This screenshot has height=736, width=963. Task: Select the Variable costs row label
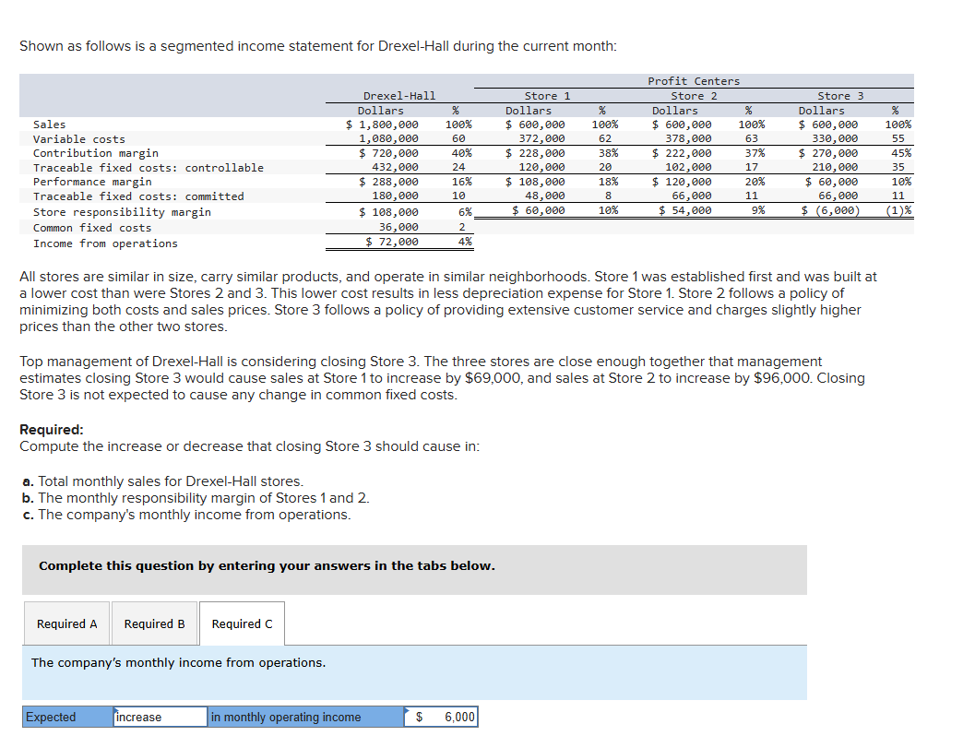78,138
